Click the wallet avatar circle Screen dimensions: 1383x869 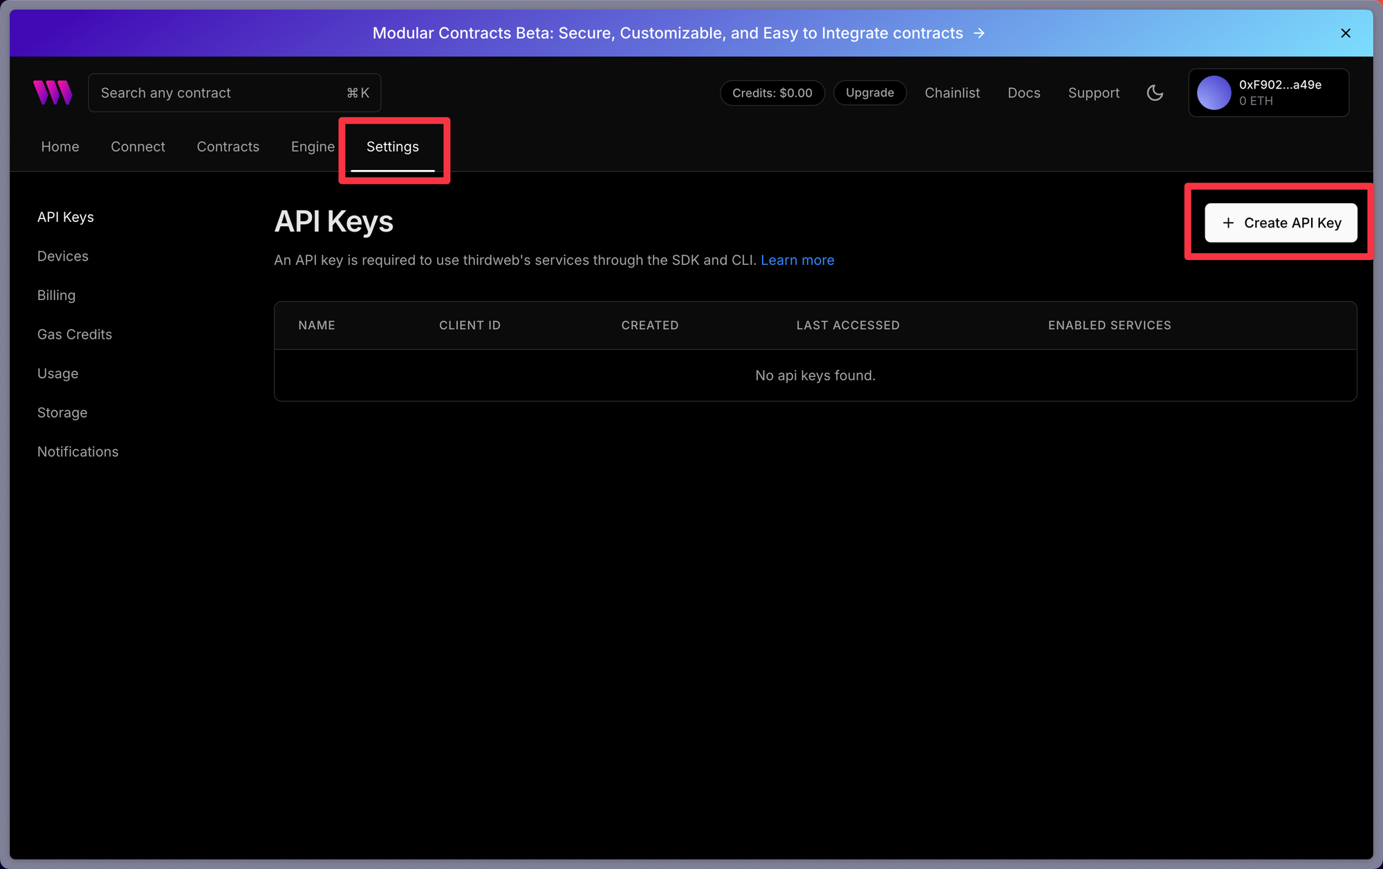(1214, 93)
